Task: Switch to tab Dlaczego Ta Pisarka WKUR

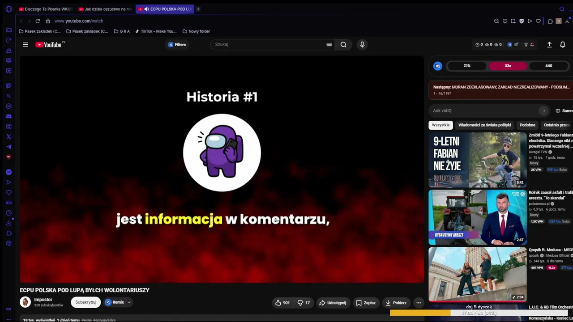Action: pos(45,9)
